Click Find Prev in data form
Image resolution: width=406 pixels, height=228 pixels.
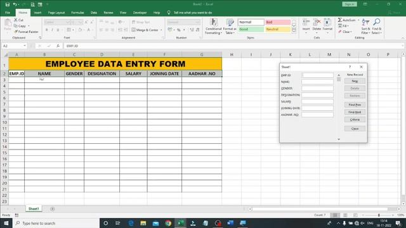pyautogui.click(x=355, y=104)
